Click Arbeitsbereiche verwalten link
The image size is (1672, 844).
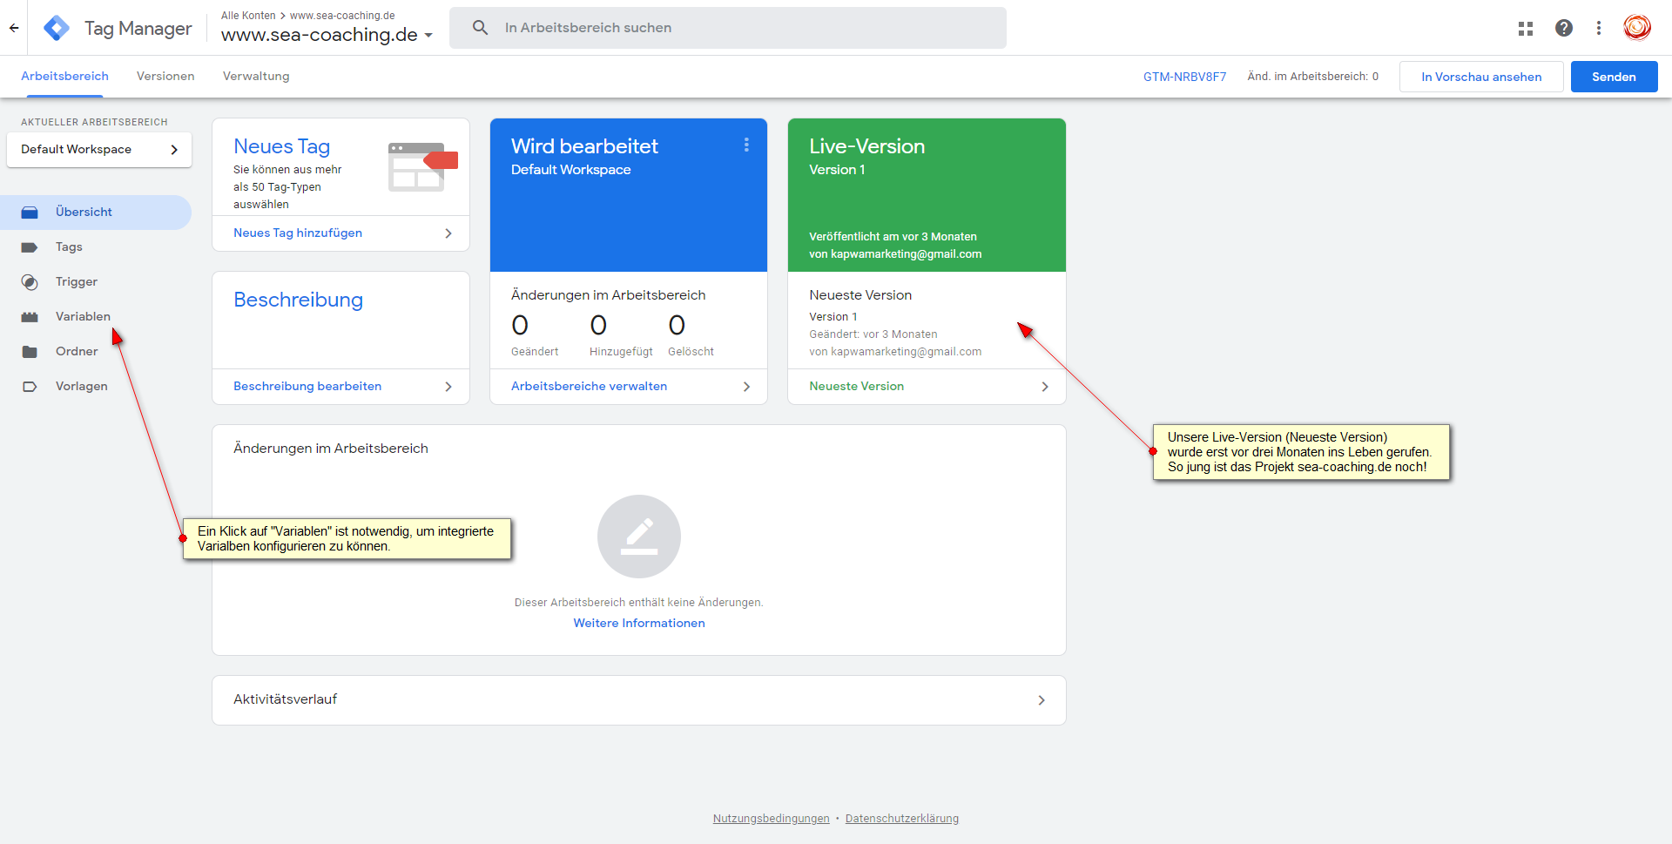589,387
